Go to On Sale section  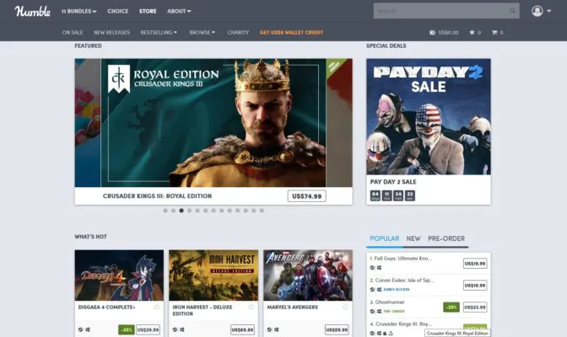coord(73,33)
